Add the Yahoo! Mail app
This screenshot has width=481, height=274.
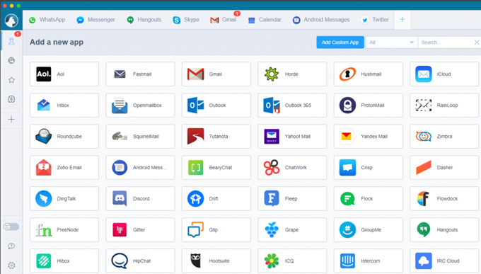[x=292, y=137]
